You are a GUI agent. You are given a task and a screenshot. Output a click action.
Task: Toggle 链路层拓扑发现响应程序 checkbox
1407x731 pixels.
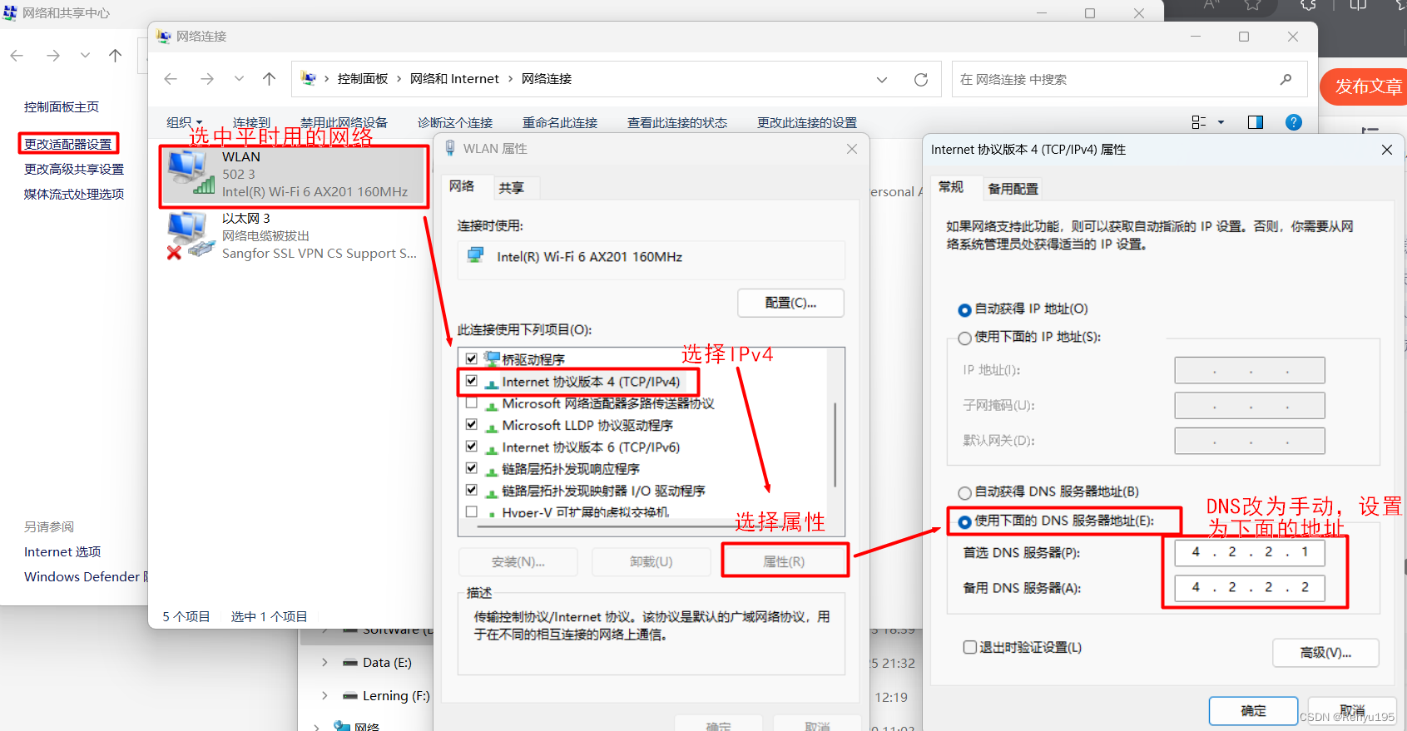tap(472, 468)
